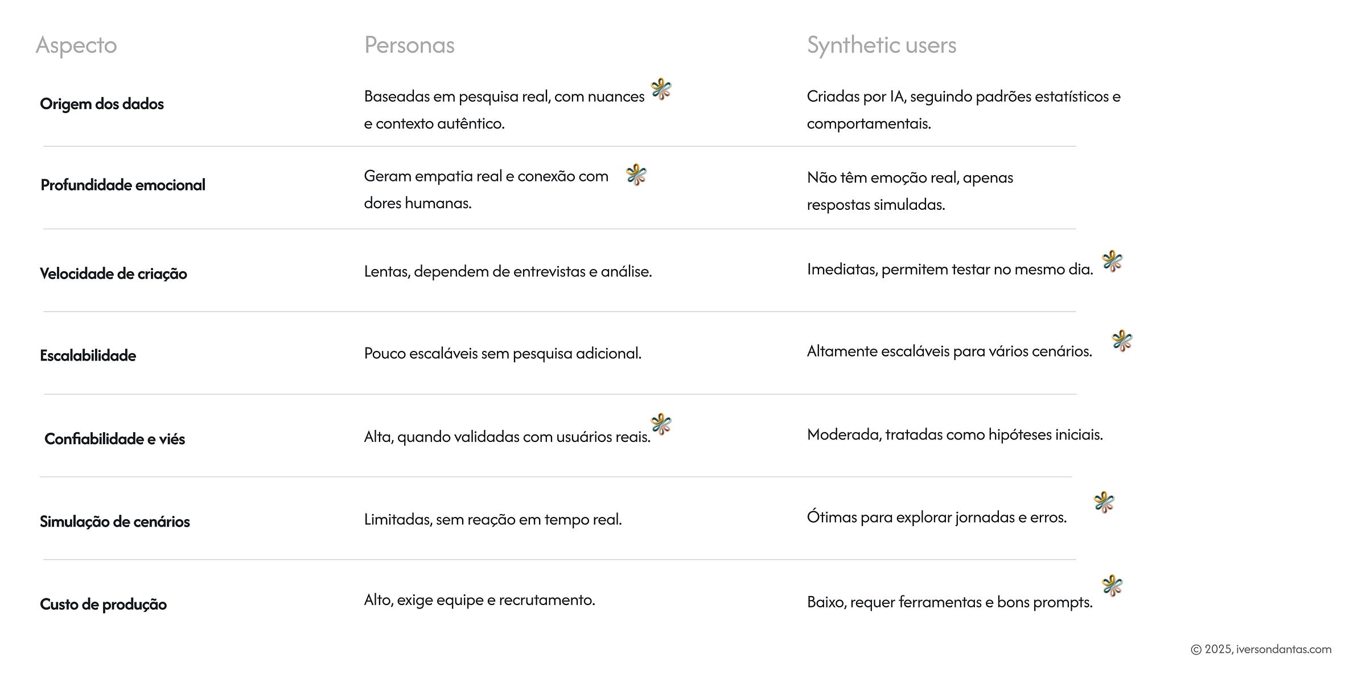Click the flower icon next to 'Ótimas para explorar jornadas'
Image resolution: width=1366 pixels, height=679 pixels.
1104,503
